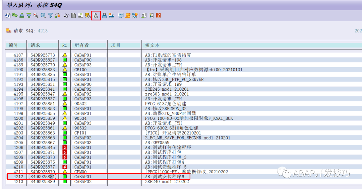This screenshot has width=362, height=189.
Task: Click request S4DK925863
Action: [x=43, y=133]
